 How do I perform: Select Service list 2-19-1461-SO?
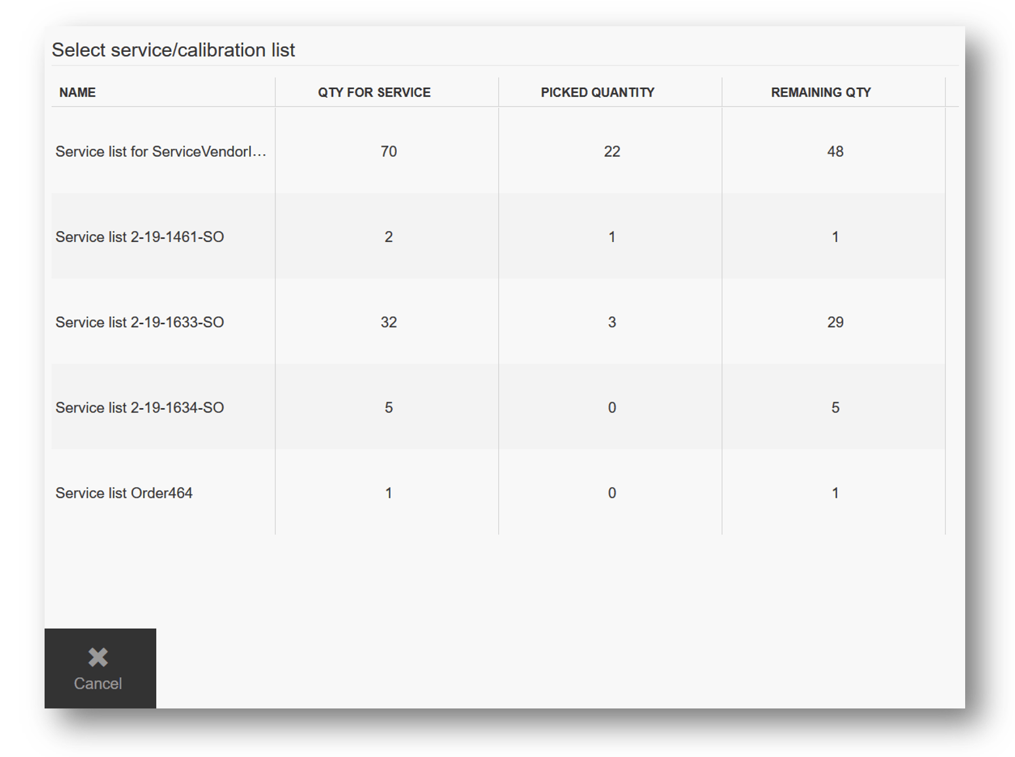click(x=140, y=237)
